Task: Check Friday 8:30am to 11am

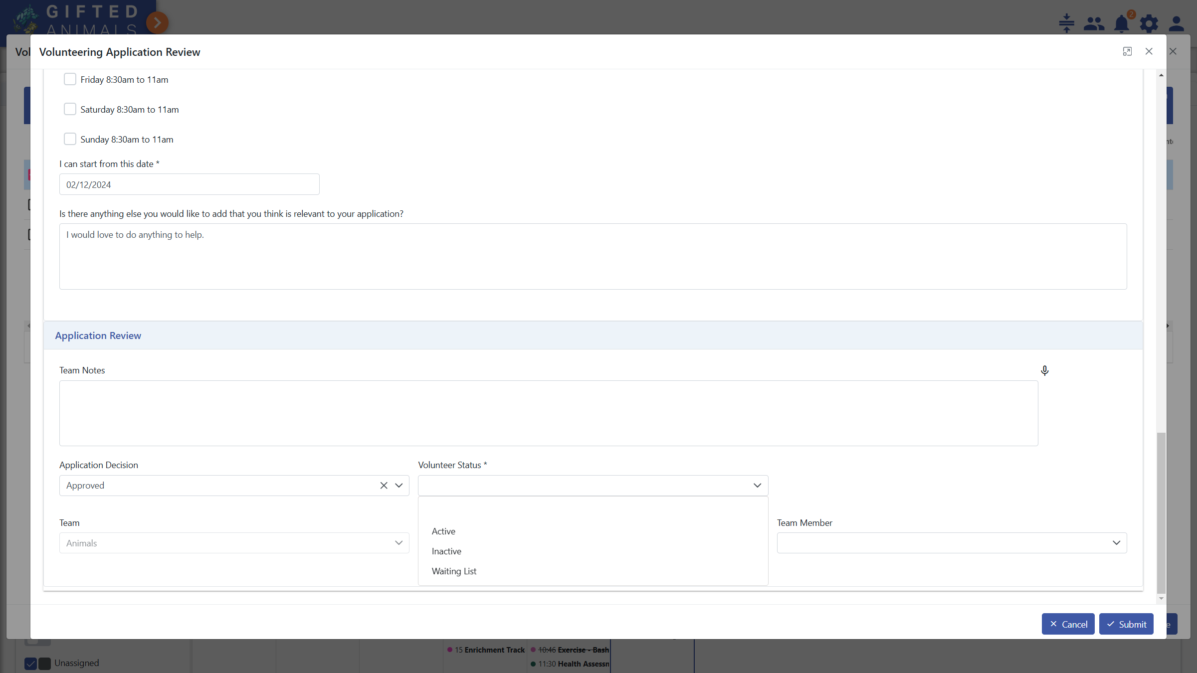Action: point(70,79)
